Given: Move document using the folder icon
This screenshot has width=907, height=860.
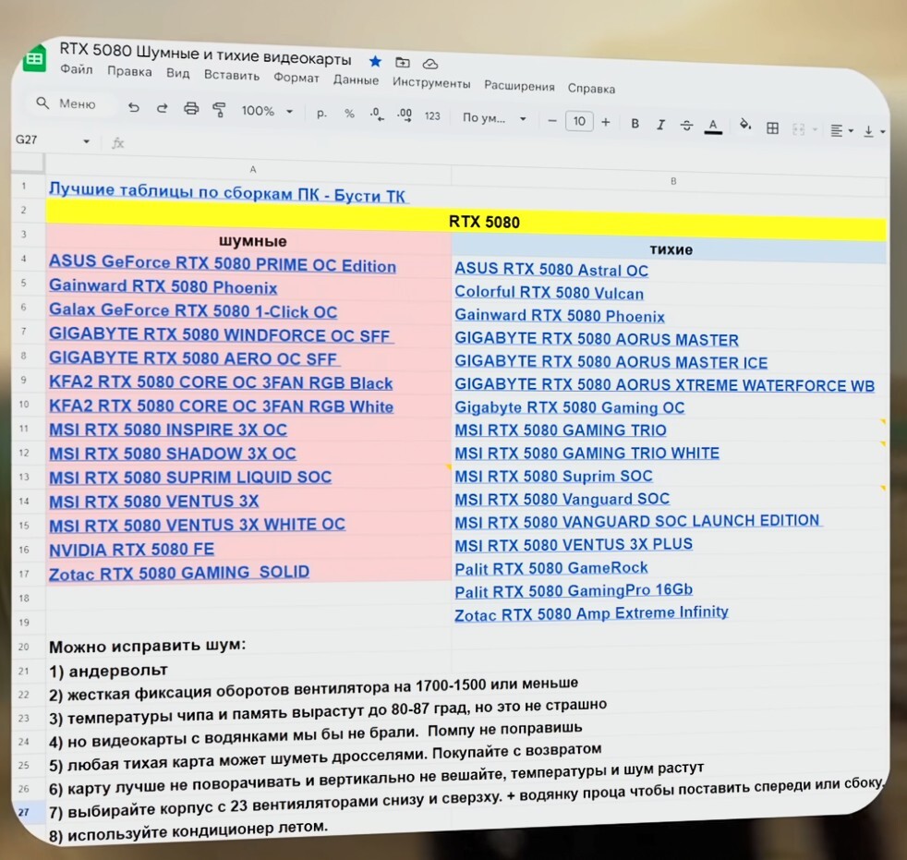Looking at the screenshot, I should 403,63.
